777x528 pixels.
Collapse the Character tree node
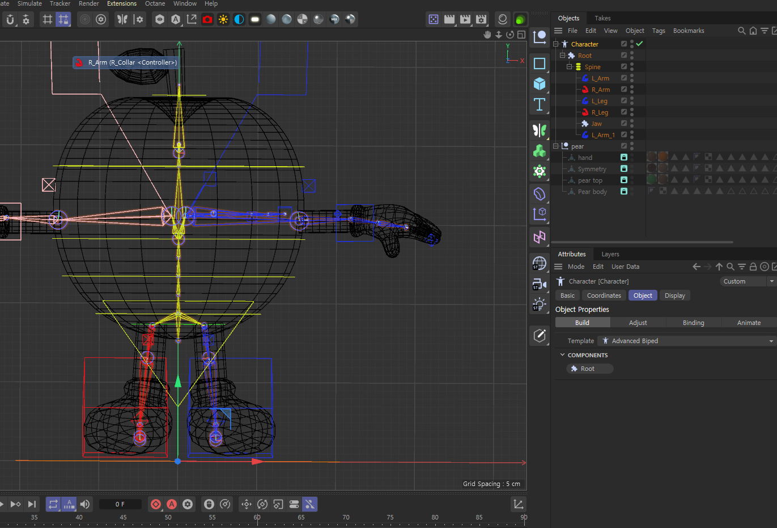(556, 44)
